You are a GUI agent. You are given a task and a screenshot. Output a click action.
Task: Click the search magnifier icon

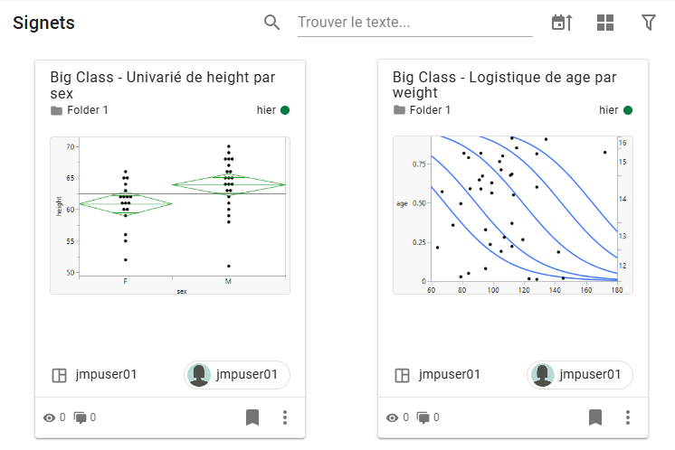coord(272,23)
